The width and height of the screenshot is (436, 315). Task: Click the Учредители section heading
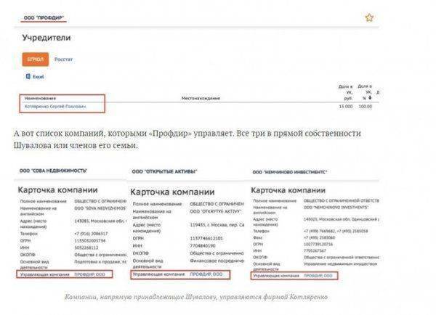point(50,37)
